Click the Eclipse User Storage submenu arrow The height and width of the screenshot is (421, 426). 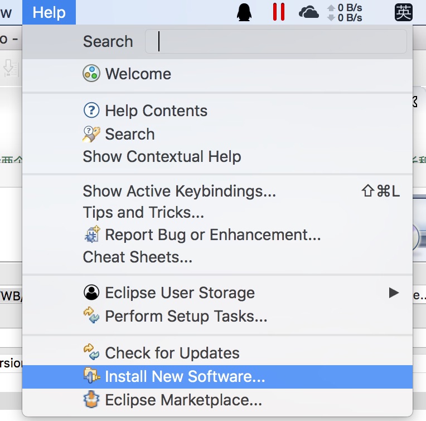coord(394,293)
